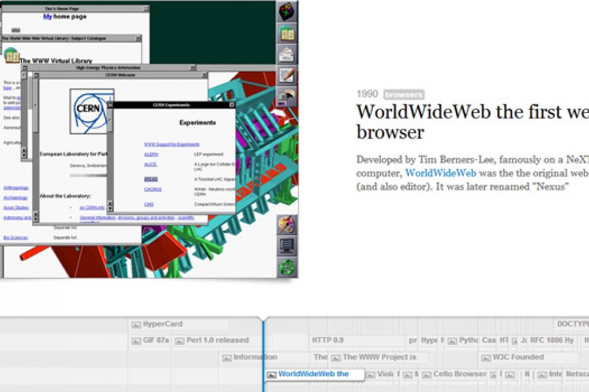Select the 'HTTP 0.9' timeline event
This screenshot has width=589, height=392.
328,340
